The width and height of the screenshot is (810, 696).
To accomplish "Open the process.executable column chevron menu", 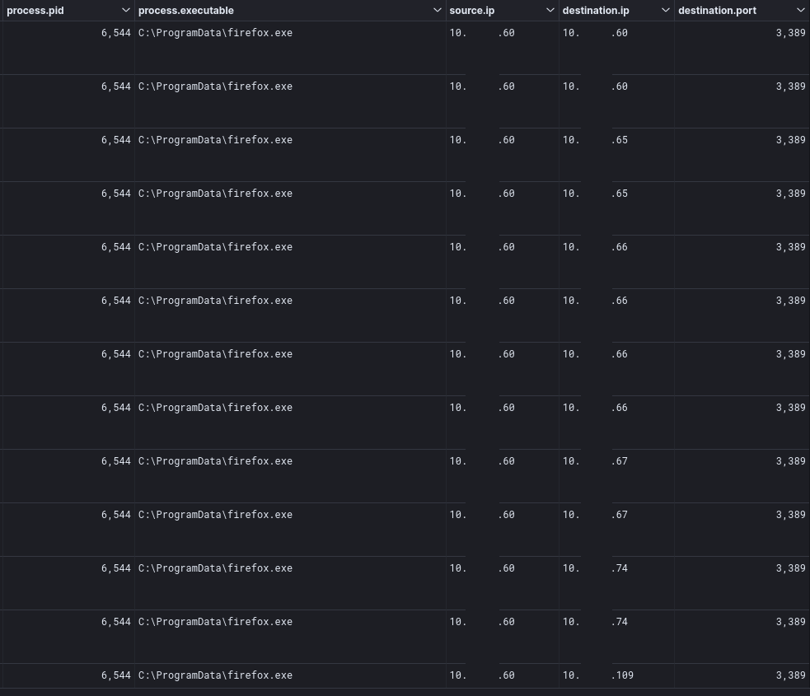I will [x=437, y=11].
